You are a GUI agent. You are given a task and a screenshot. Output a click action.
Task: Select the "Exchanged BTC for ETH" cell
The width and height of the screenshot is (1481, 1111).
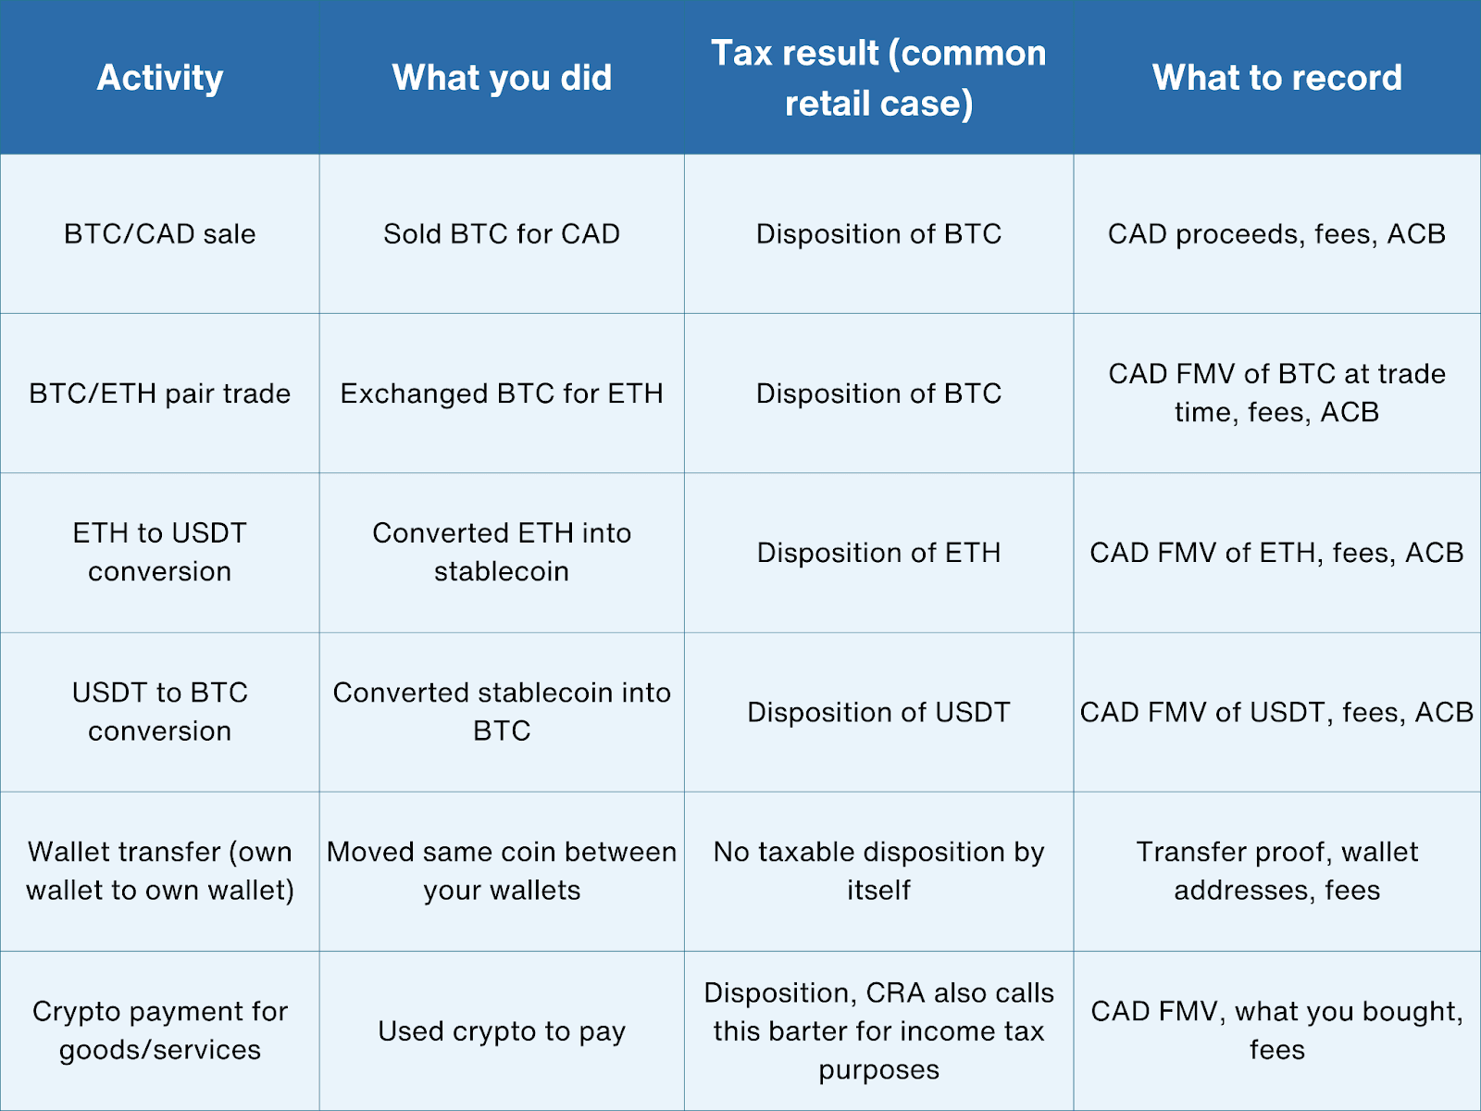pyautogui.click(x=502, y=393)
